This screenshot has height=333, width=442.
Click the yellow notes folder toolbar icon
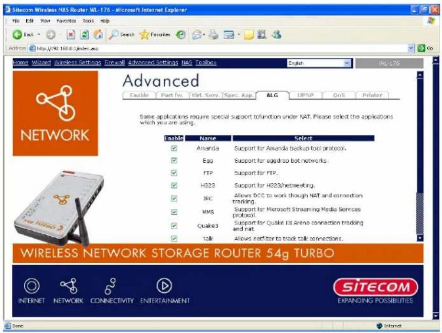[249, 35]
